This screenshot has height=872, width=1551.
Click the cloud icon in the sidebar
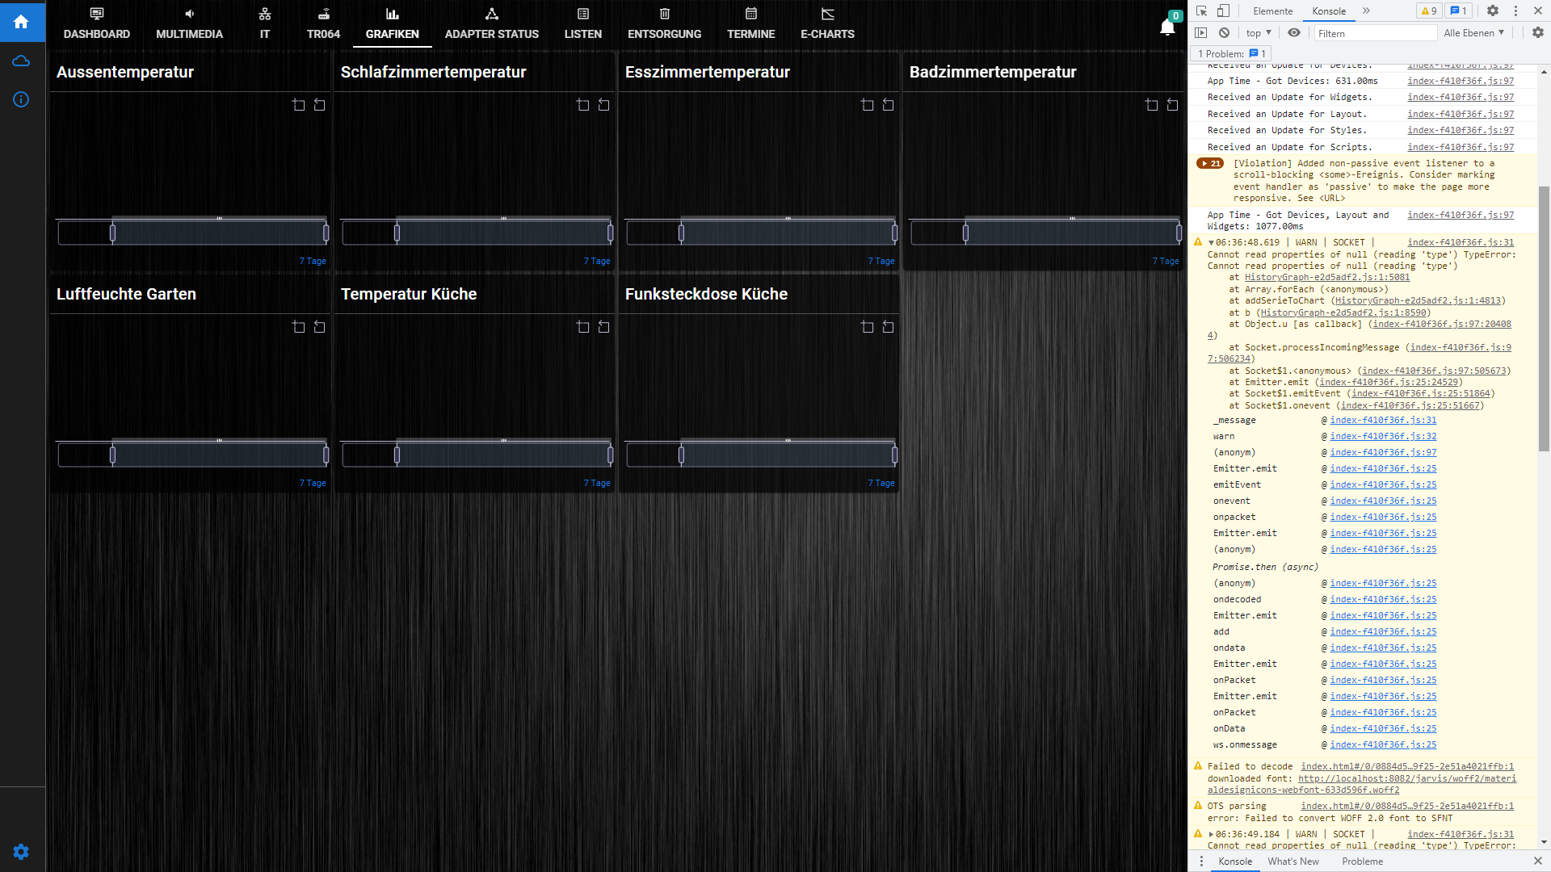pyautogui.click(x=22, y=61)
